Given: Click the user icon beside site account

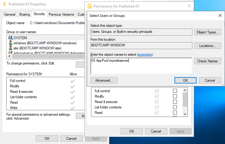Looking at the screenshot, I should coord(11,48).
